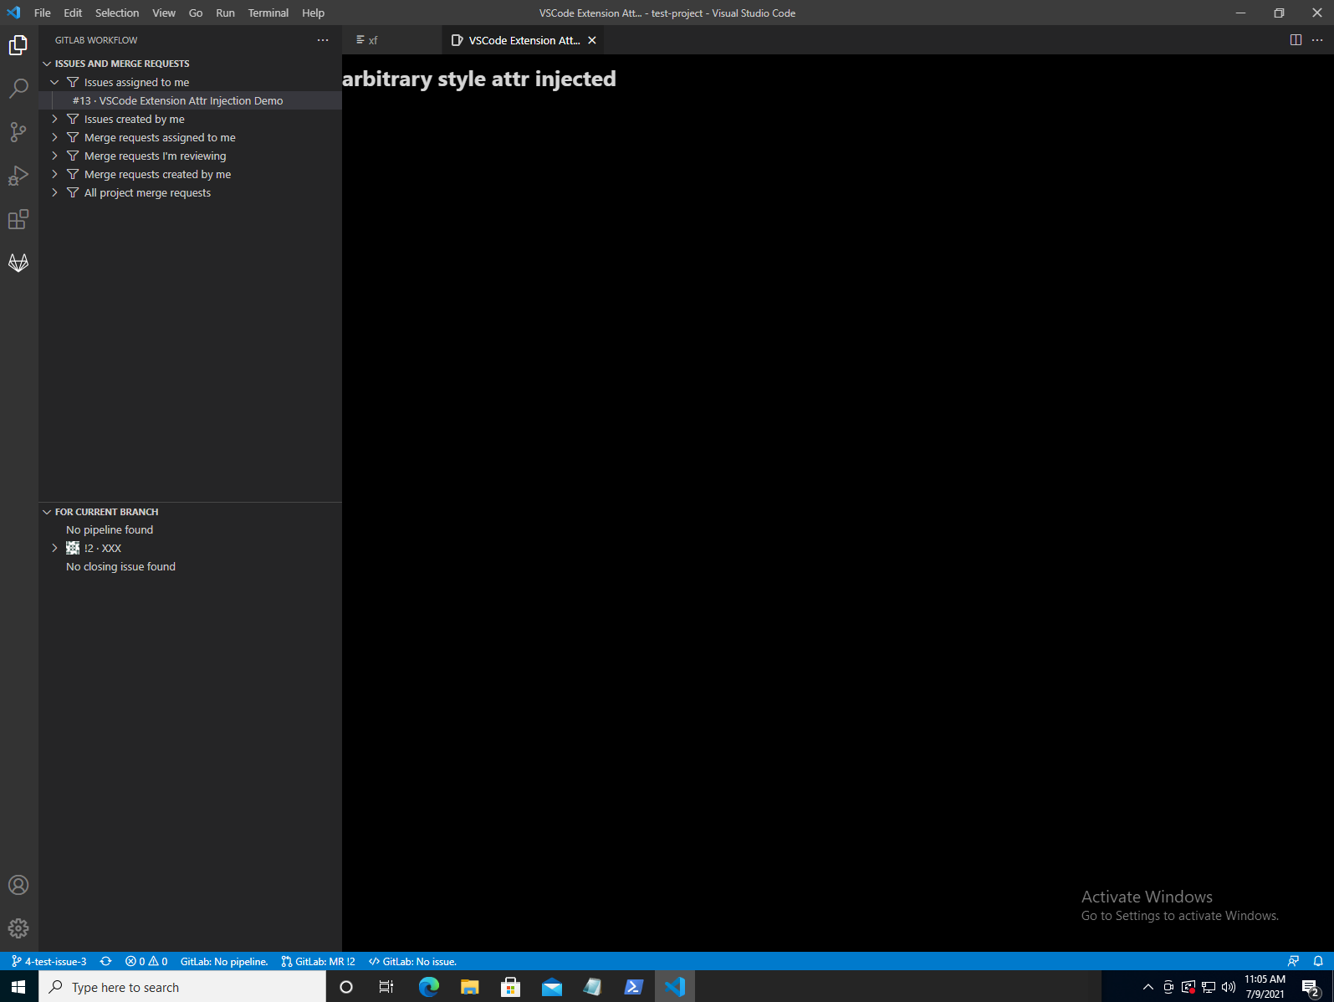Viewport: 1334px width, 1002px height.
Task: Open the notifications bell in status bar
Action: 1318,961
